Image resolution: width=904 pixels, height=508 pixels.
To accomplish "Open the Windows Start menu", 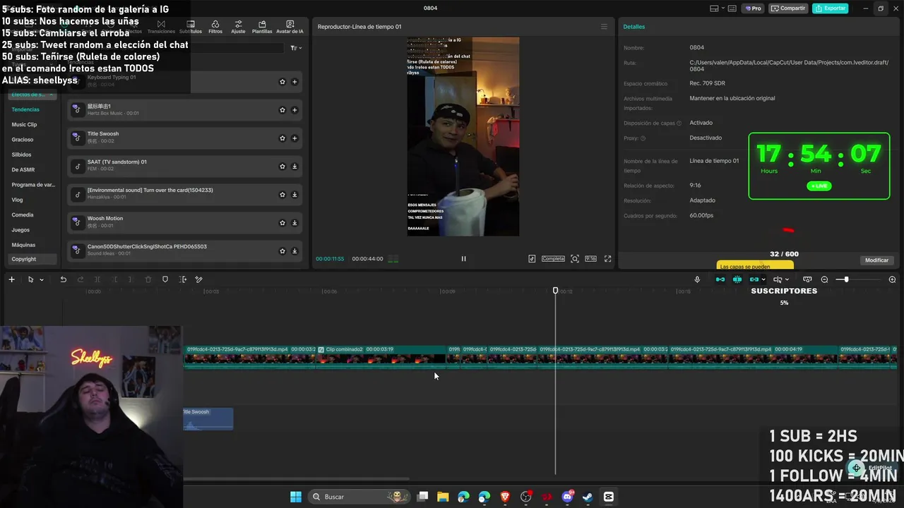I will click(296, 497).
